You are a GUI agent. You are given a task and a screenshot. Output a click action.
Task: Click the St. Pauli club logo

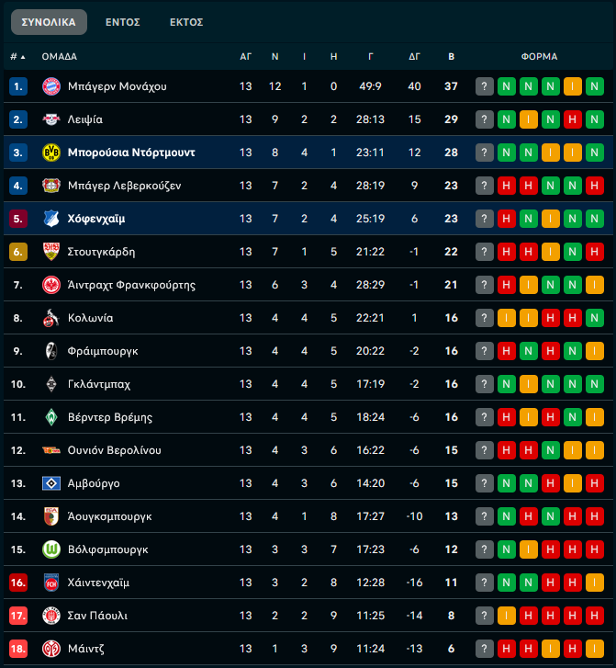pos(50,616)
